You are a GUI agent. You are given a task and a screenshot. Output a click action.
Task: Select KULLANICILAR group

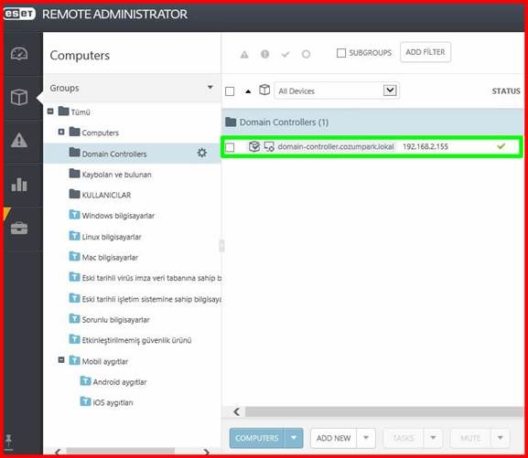[x=106, y=195]
